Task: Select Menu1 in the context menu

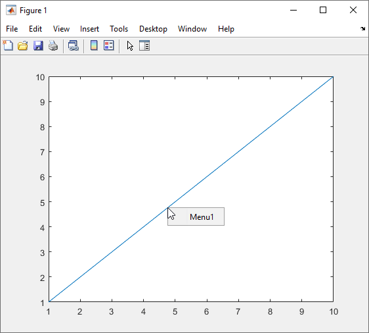Action: coord(196,217)
